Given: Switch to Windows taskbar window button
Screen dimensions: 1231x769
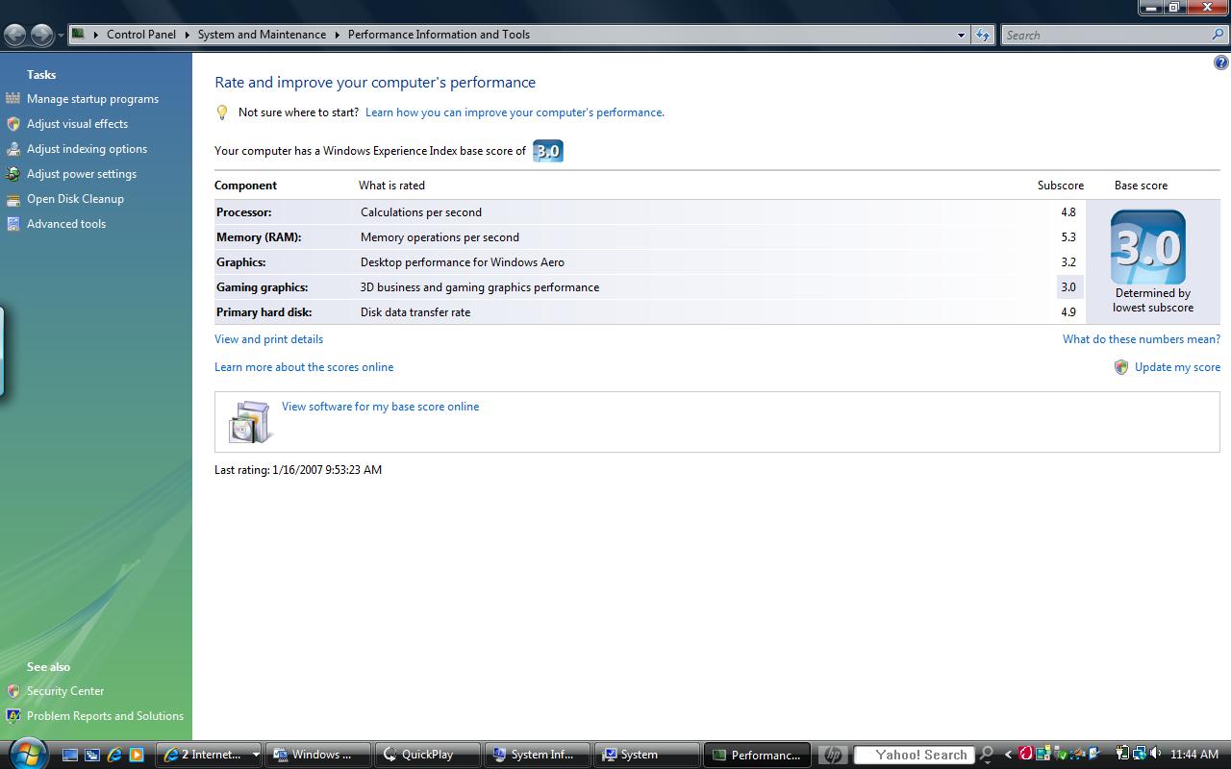Looking at the screenshot, I should [x=318, y=755].
